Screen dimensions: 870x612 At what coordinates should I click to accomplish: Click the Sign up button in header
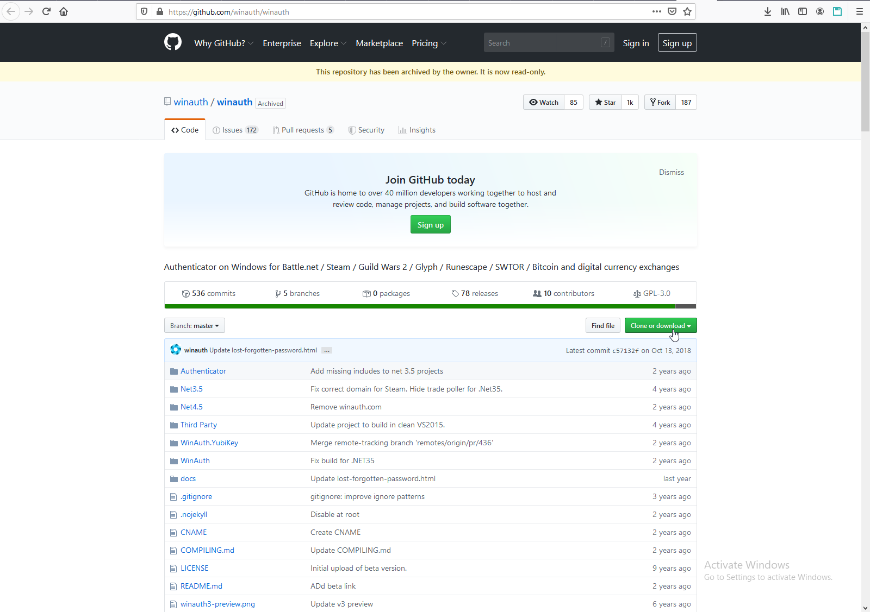677,42
